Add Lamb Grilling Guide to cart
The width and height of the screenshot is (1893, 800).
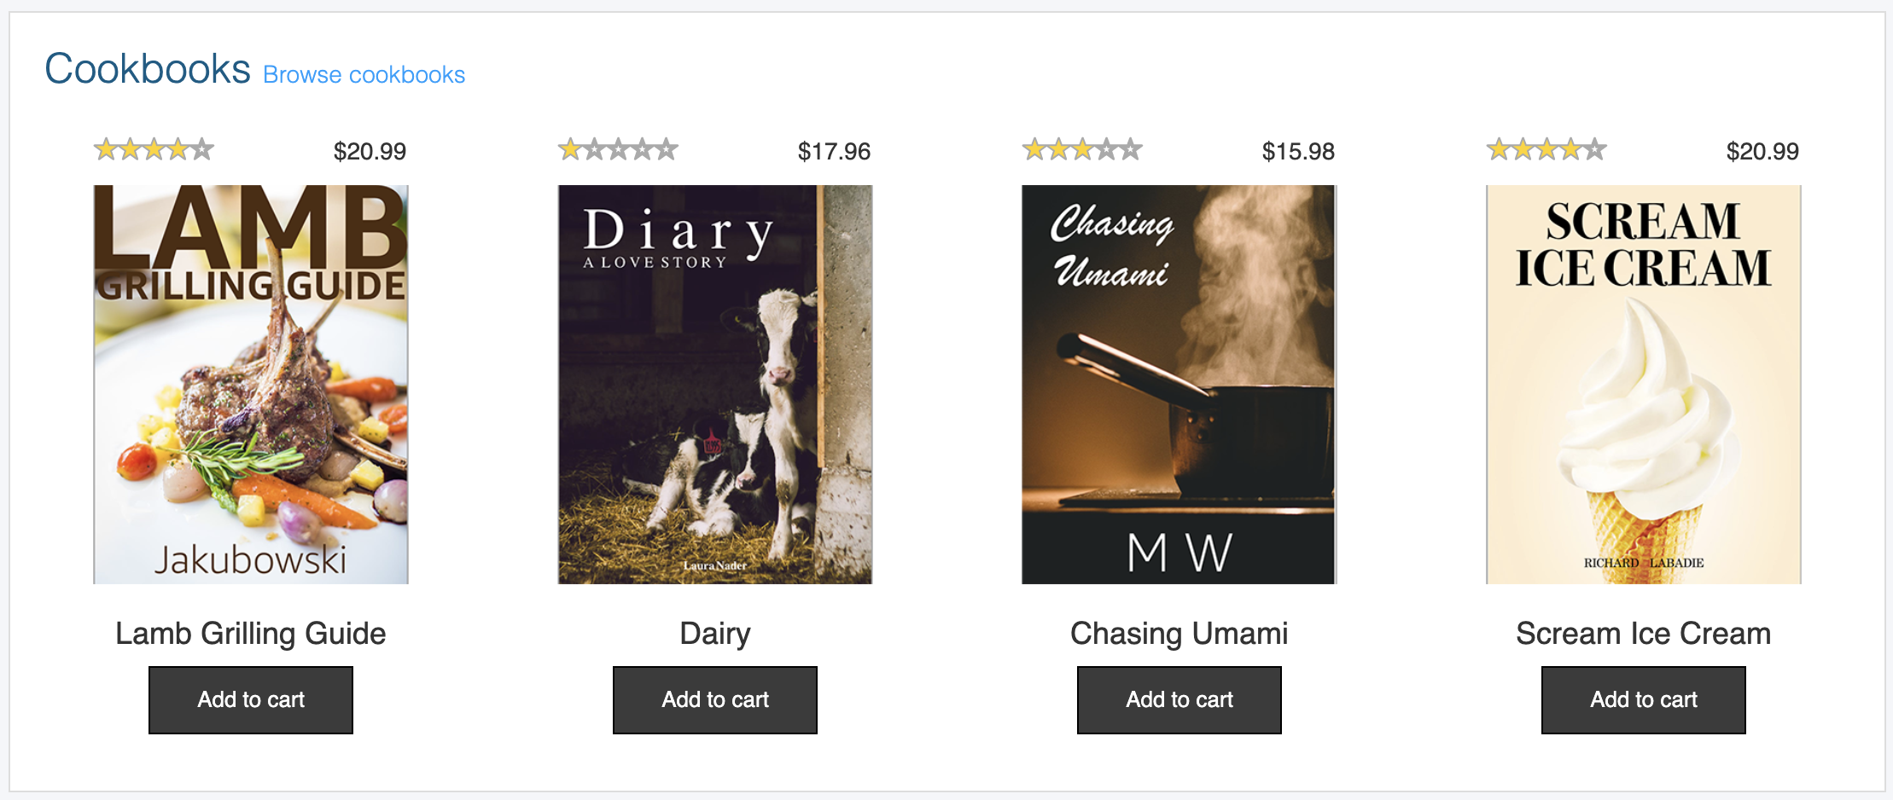pos(251,700)
